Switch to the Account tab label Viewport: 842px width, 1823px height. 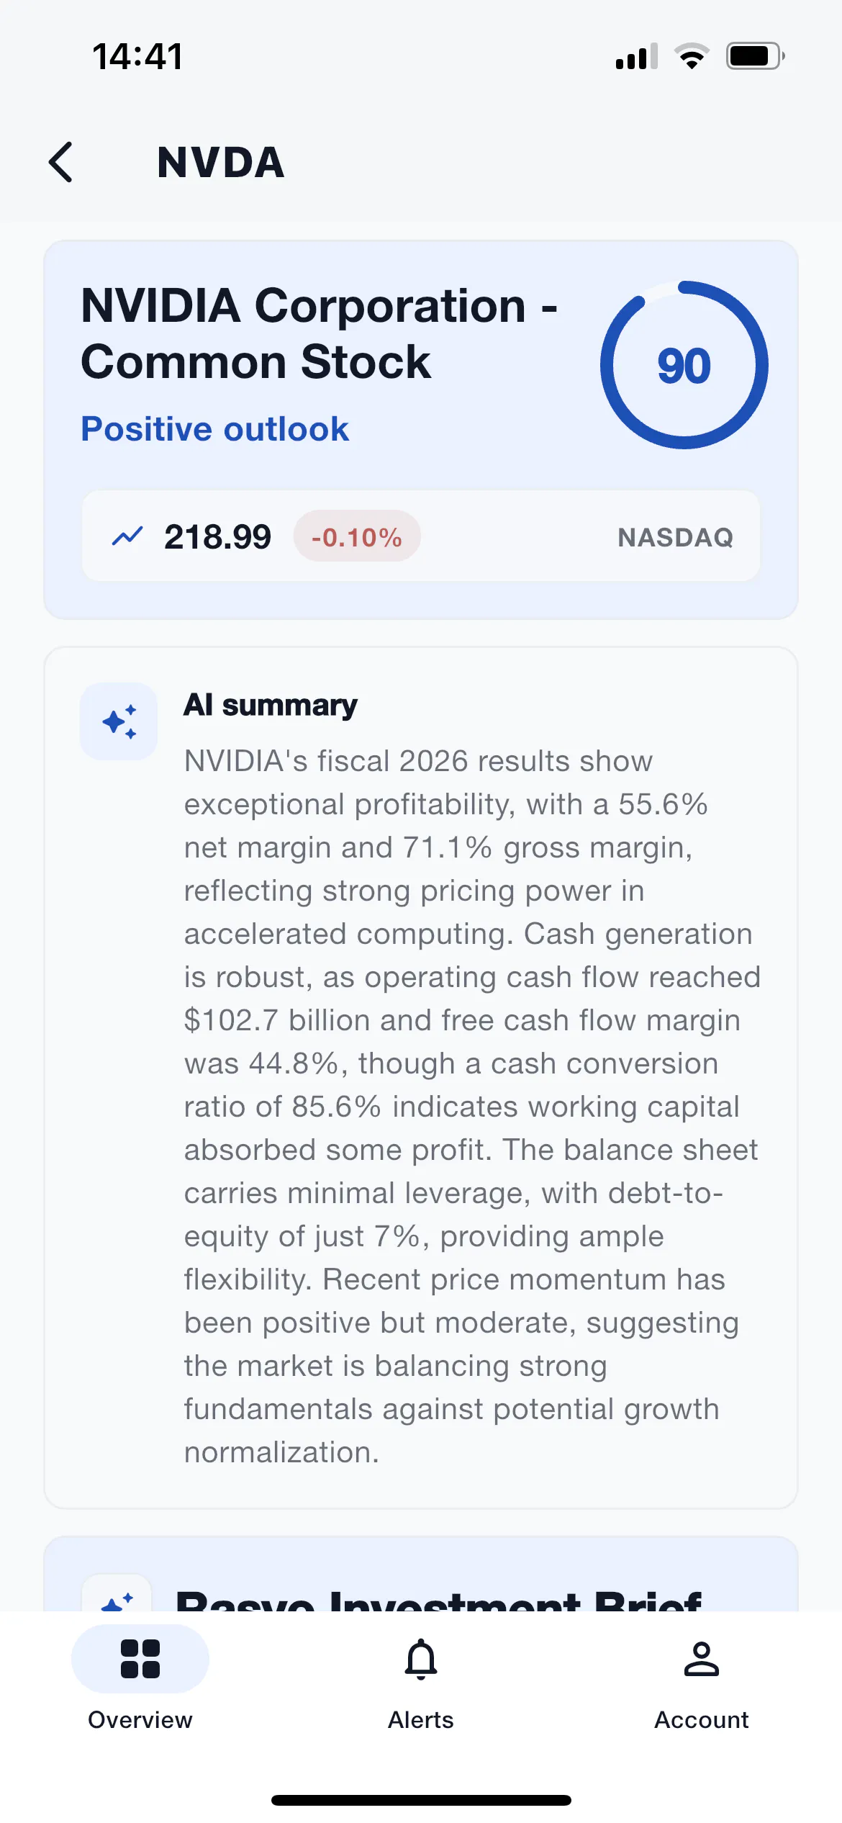(x=702, y=1719)
